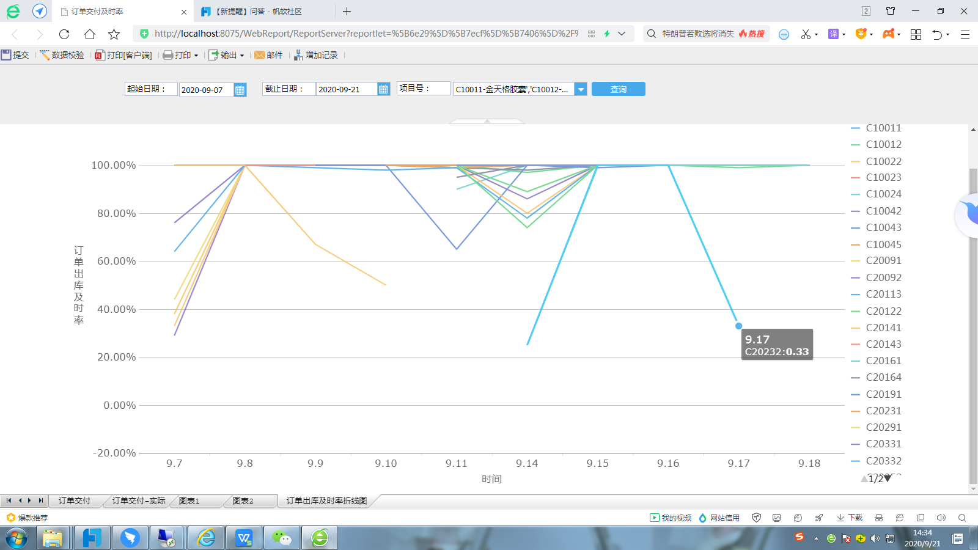This screenshot has height=550, width=978.
Task: Click the C20232 data point at 9.17
Action: click(738, 326)
